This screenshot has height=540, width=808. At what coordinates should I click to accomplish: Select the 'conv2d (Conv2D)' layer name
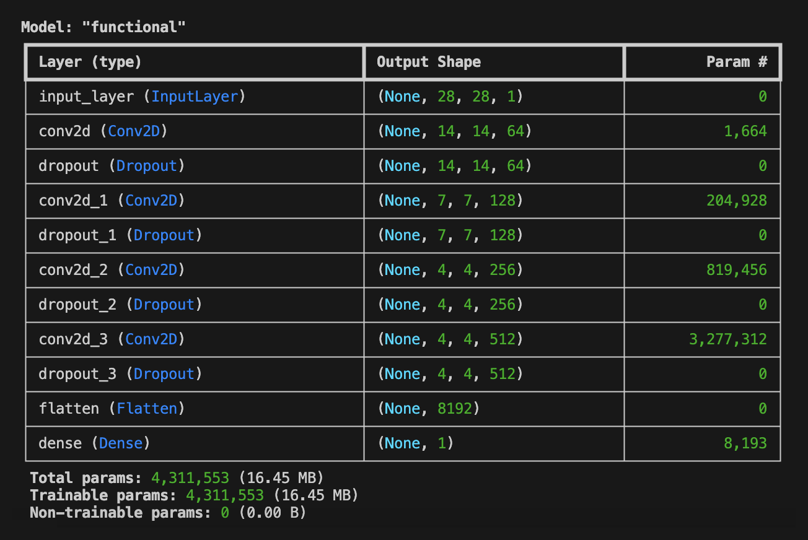103,131
